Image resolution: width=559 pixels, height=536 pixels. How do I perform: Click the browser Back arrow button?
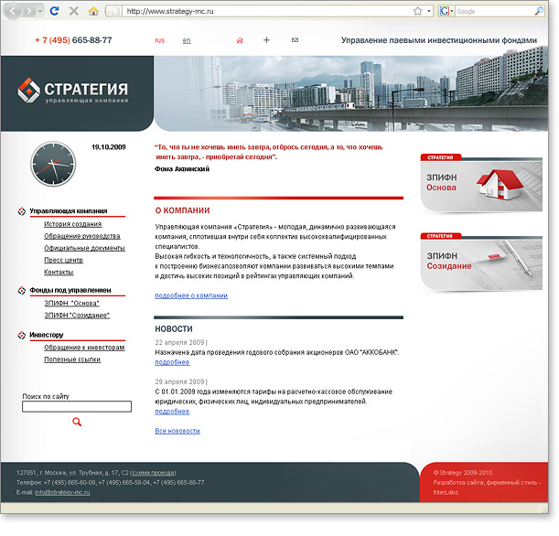click(x=13, y=11)
